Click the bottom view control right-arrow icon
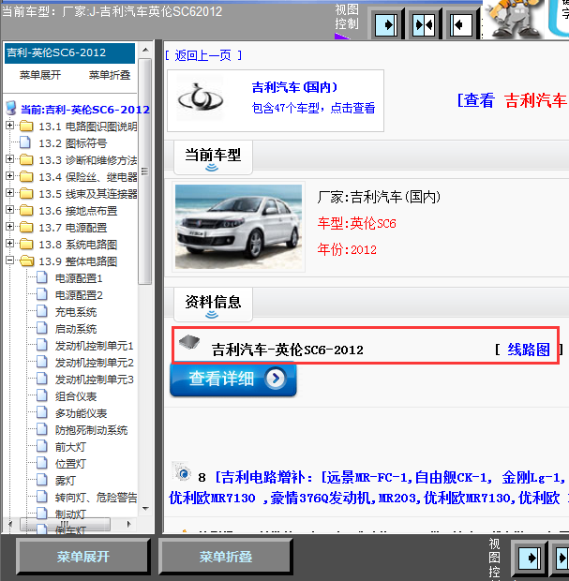 point(530,558)
